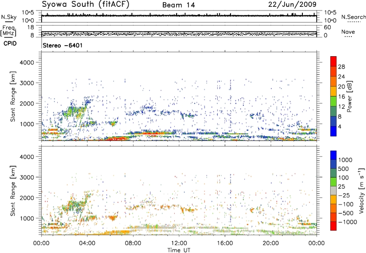366x253 pixels.
Task: Select the N.Sky legend label
Action: (9, 17)
